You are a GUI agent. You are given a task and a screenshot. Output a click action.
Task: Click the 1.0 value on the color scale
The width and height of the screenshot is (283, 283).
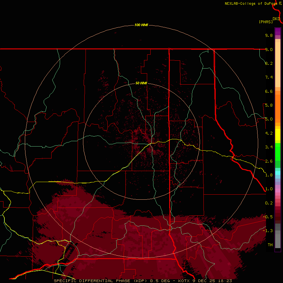[x=269, y=189]
